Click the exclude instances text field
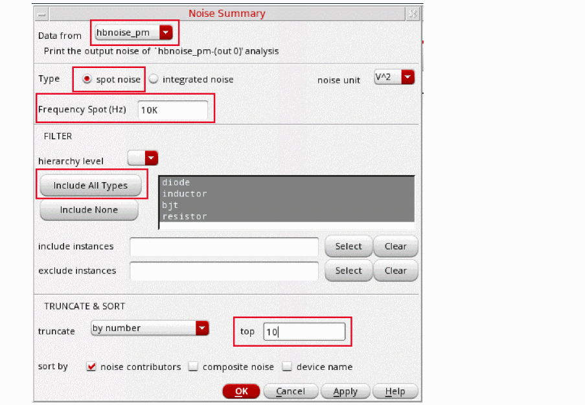The height and width of the screenshot is (405, 585). point(224,271)
